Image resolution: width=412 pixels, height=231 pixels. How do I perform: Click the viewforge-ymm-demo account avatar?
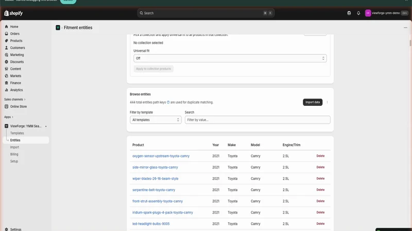[x=368, y=13]
